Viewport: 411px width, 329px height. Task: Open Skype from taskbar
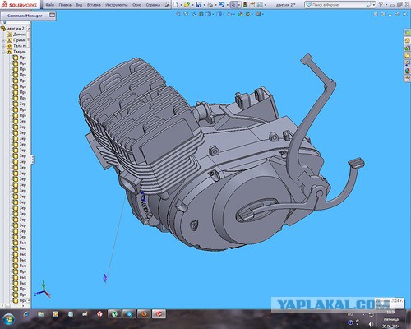coord(129,314)
